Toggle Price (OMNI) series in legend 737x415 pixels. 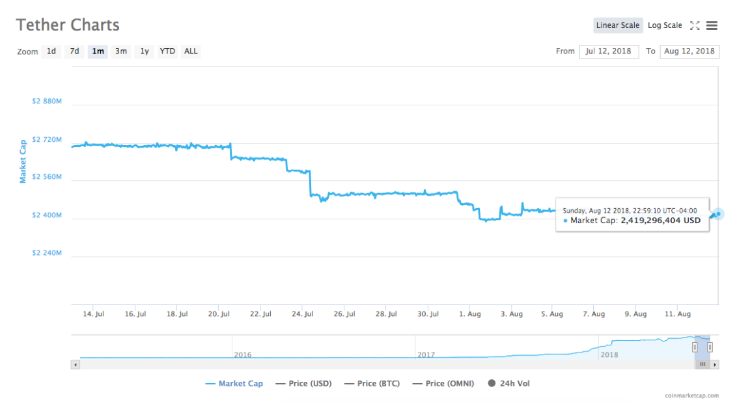click(x=443, y=384)
